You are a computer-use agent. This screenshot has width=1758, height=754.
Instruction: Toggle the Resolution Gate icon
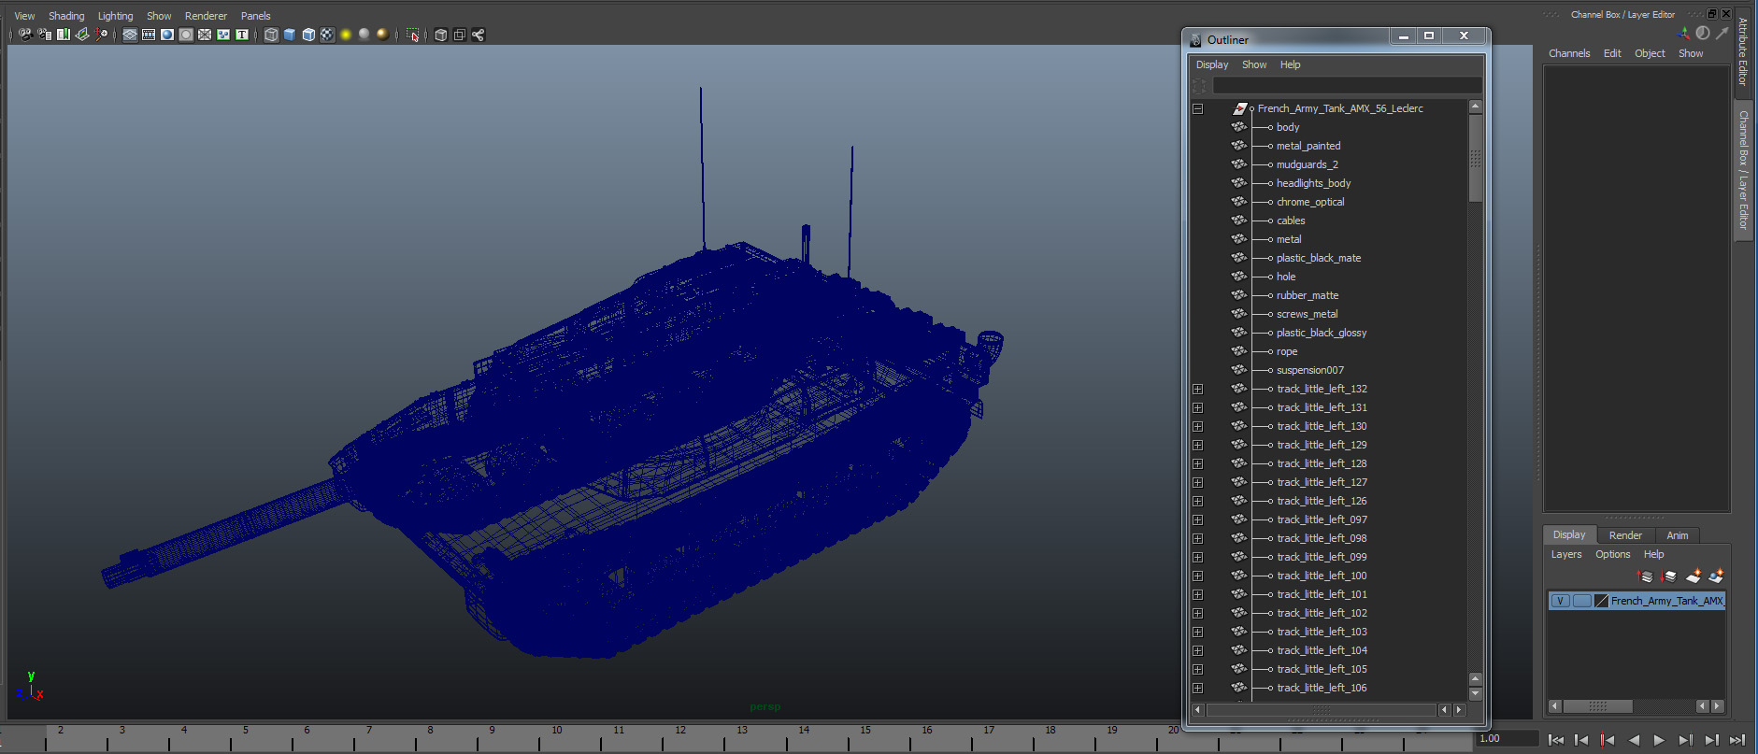coord(167,35)
